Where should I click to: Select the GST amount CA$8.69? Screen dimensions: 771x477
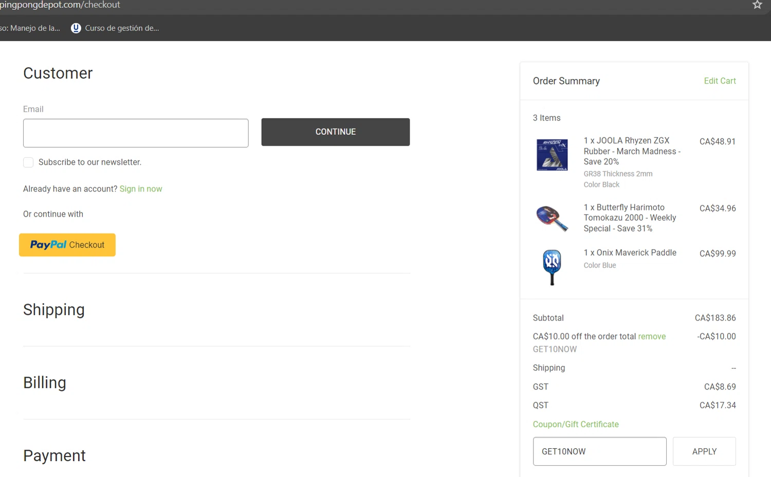tap(720, 387)
